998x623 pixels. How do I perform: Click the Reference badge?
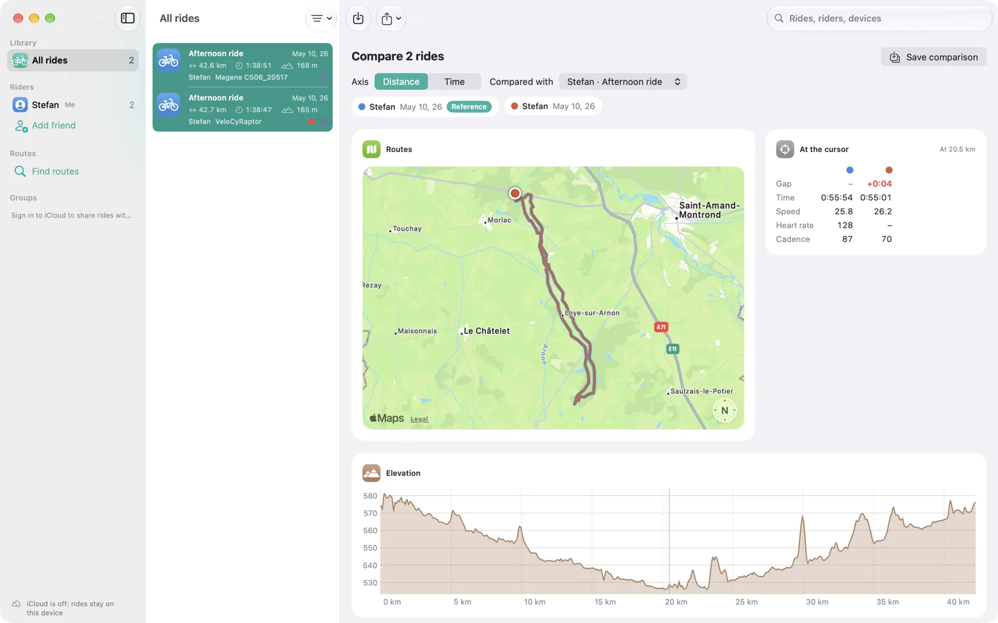click(x=469, y=107)
